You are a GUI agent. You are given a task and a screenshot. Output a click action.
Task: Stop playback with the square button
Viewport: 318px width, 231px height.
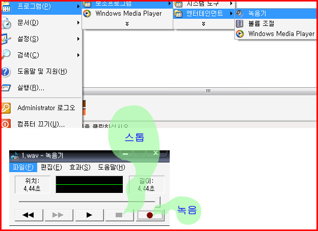[119, 215]
